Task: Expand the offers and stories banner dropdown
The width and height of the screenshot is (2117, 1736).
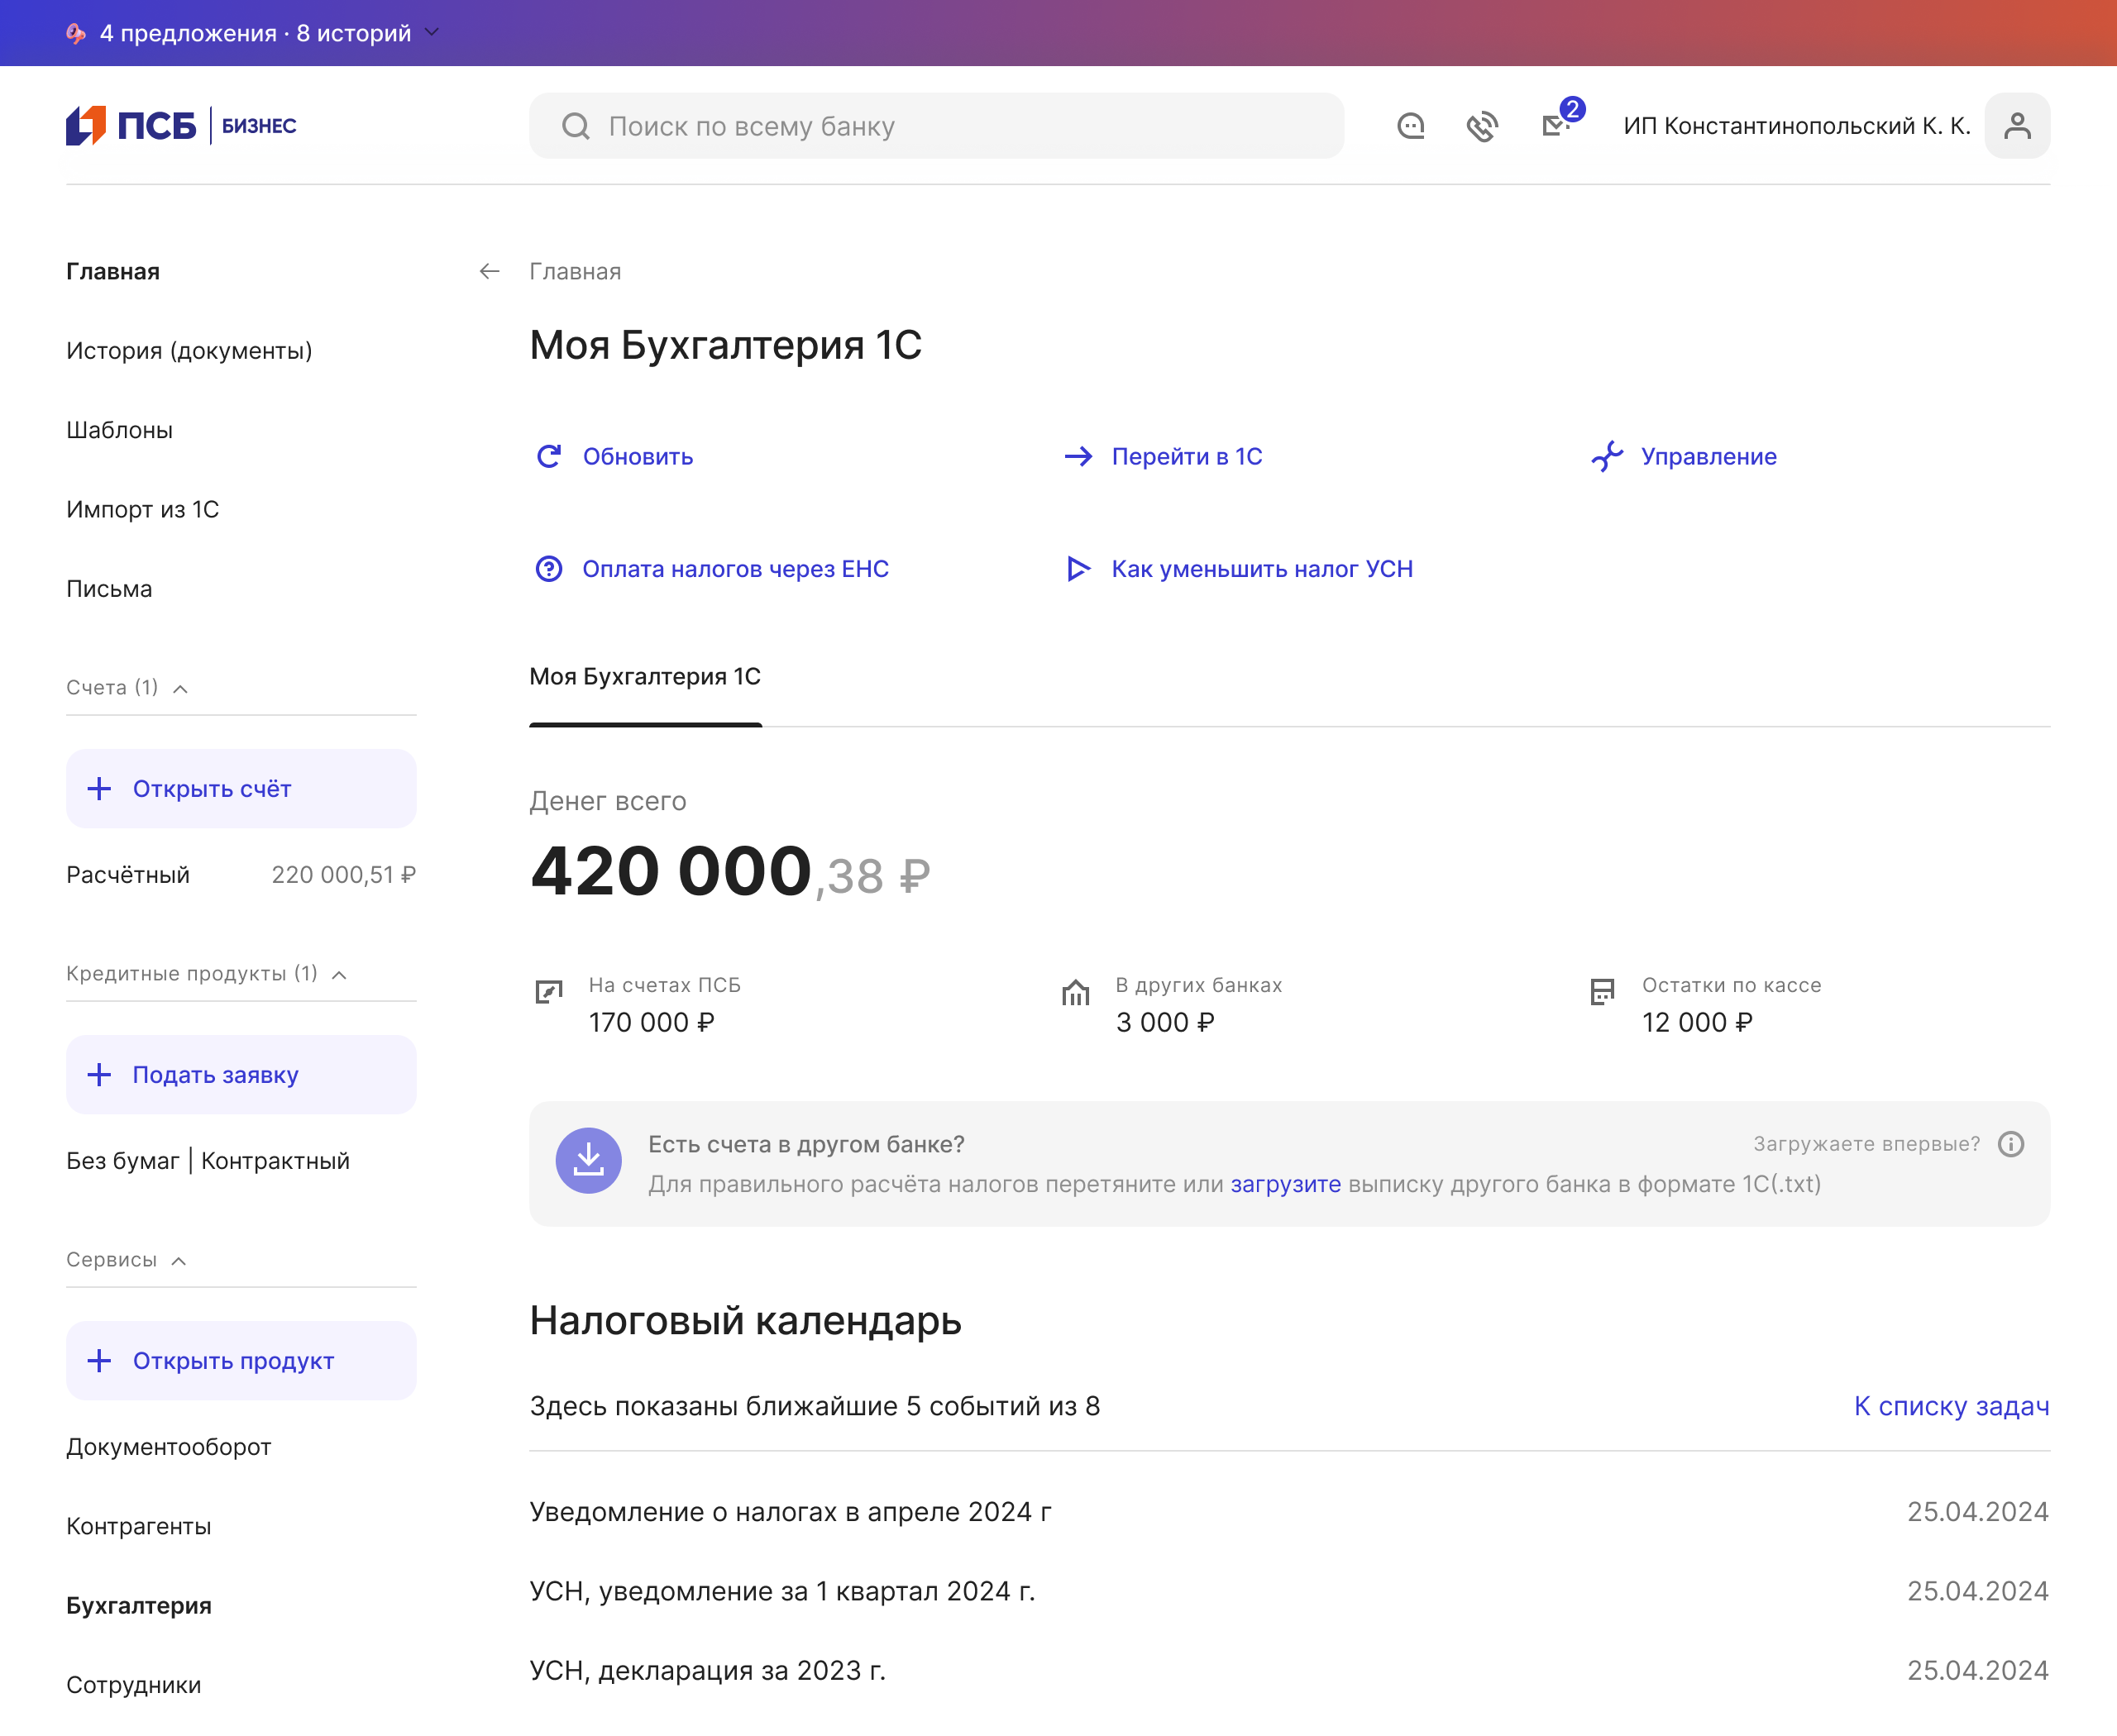Action: coord(432,32)
